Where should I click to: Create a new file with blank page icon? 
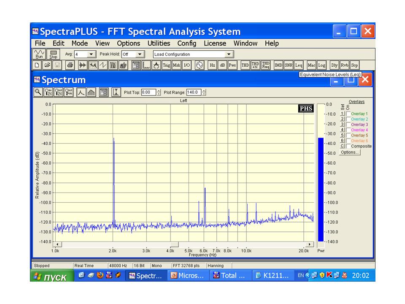pos(37,65)
